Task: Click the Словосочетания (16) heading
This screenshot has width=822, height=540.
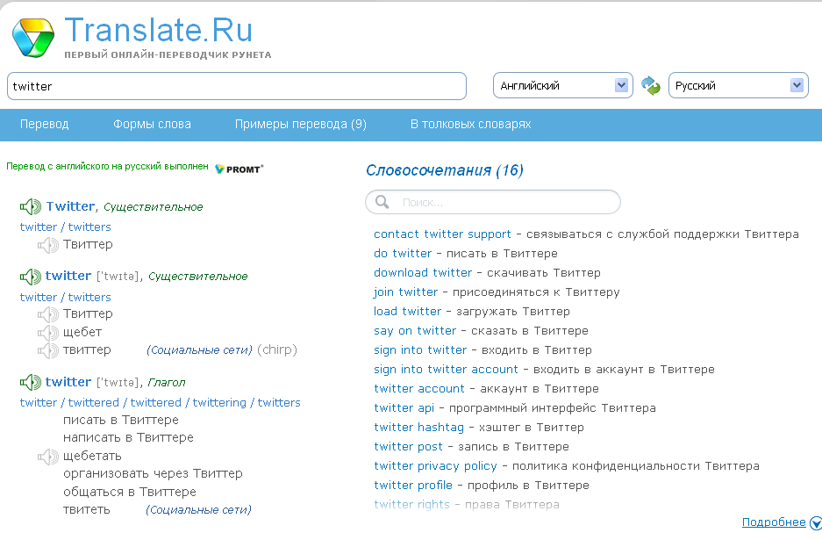Action: coord(445,170)
